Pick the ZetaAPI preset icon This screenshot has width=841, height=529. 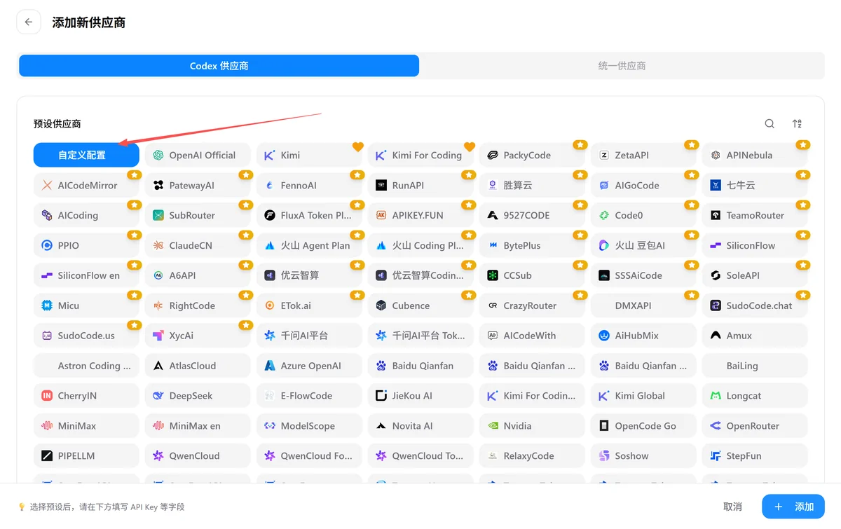point(604,156)
